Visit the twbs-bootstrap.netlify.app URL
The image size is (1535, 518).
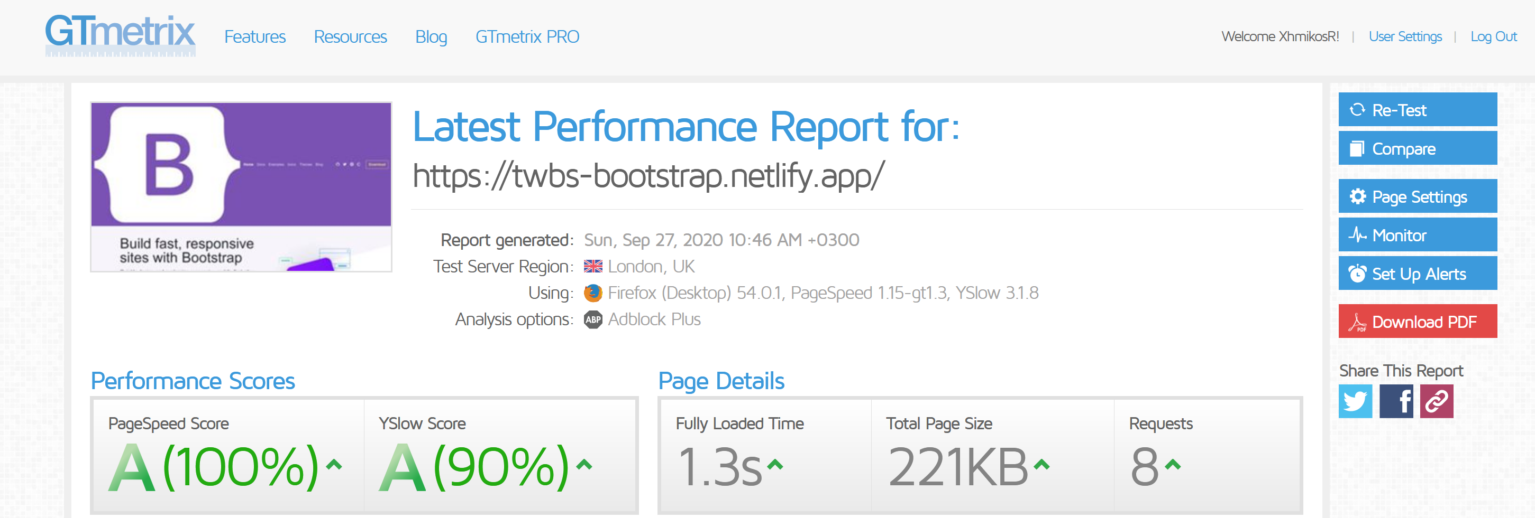(x=648, y=174)
